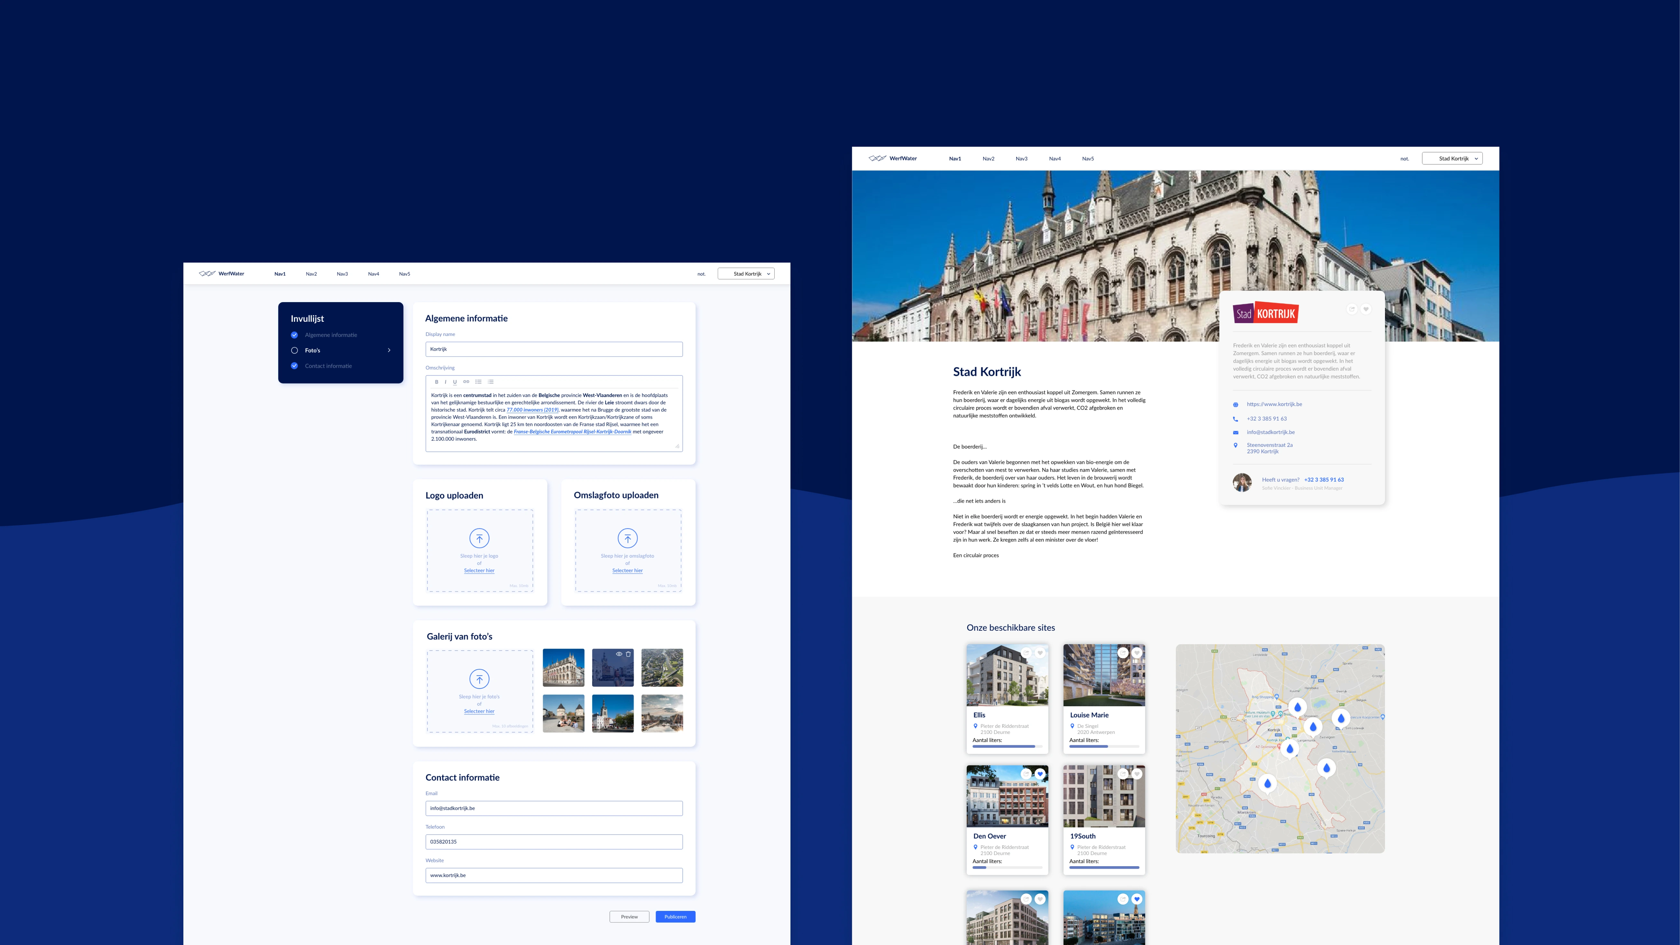Screen dimensions: 1680x945
Task: Click the share icon on the 19South card
Action: pos(1123,774)
